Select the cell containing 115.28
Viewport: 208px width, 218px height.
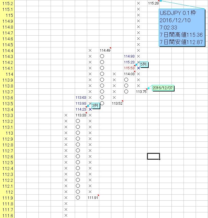(x=153, y=3)
